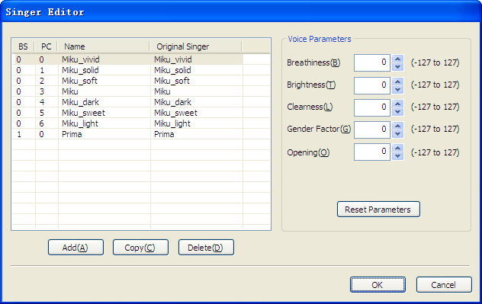Dismiss the dialog with Cancel
This screenshot has height=304, width=482.
(444, 285)
